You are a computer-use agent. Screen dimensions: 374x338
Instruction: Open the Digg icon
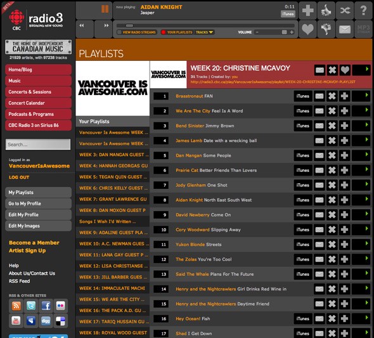point(46,321)
